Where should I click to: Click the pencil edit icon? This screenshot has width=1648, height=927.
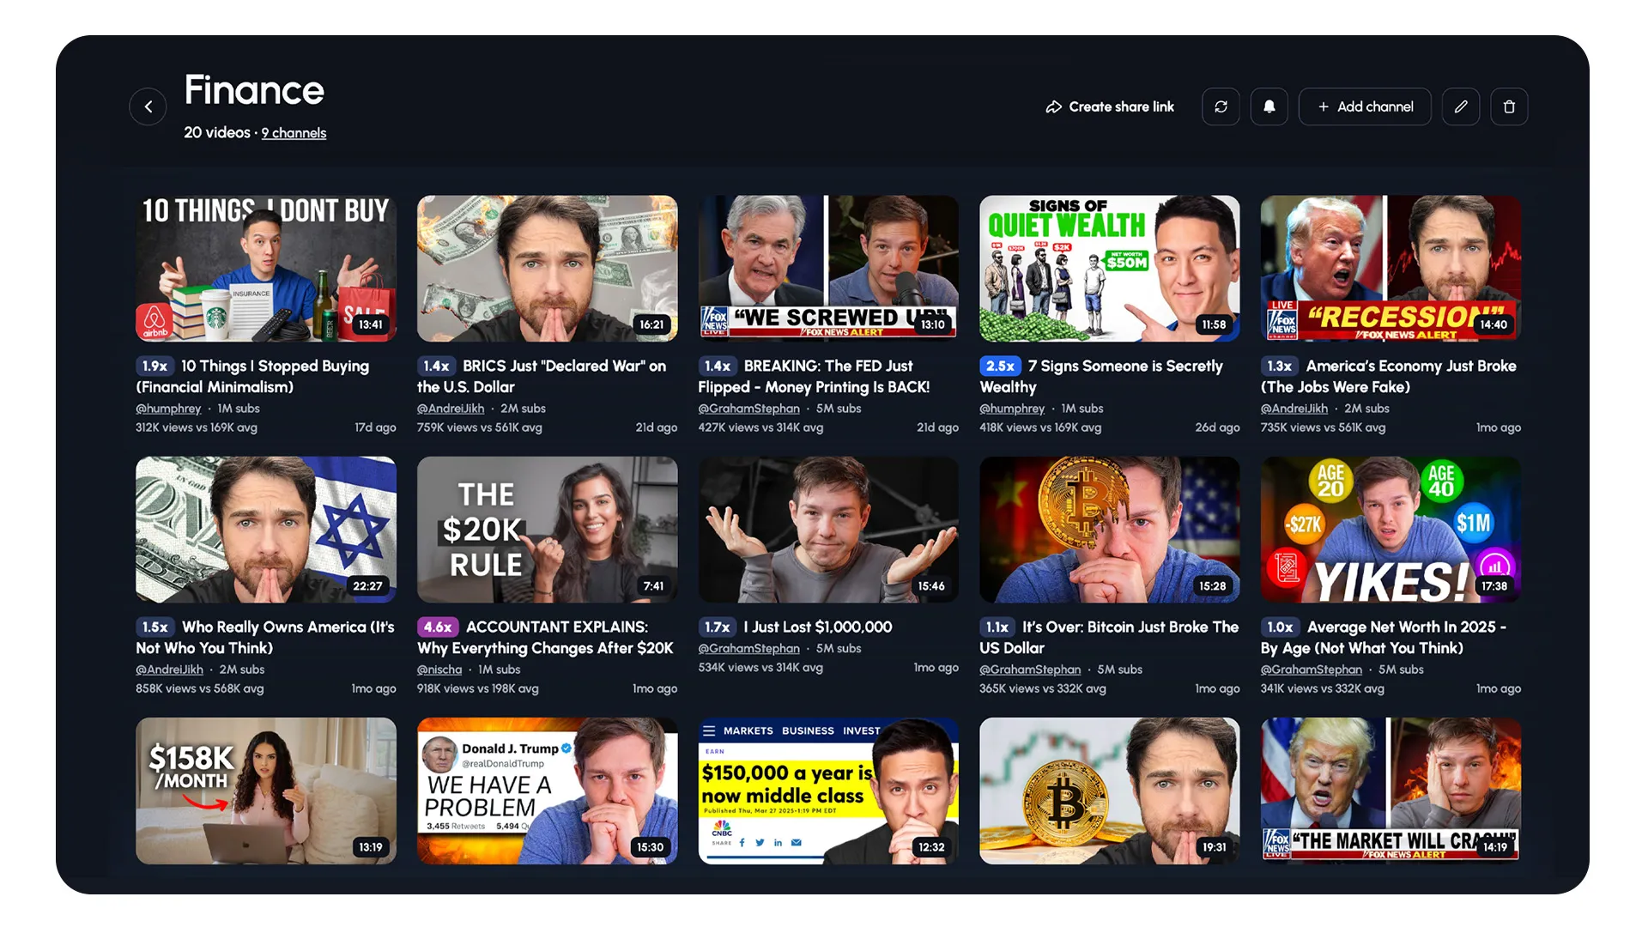(1460, 106)
